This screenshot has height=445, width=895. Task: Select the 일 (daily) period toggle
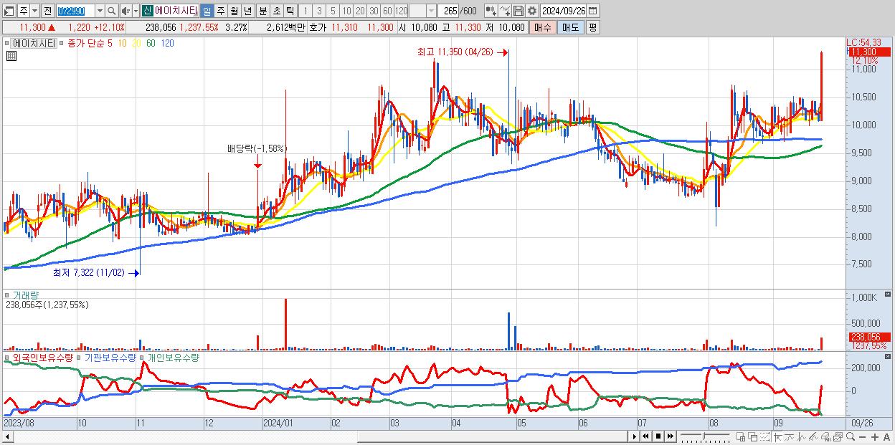click(x=207, y=11)
